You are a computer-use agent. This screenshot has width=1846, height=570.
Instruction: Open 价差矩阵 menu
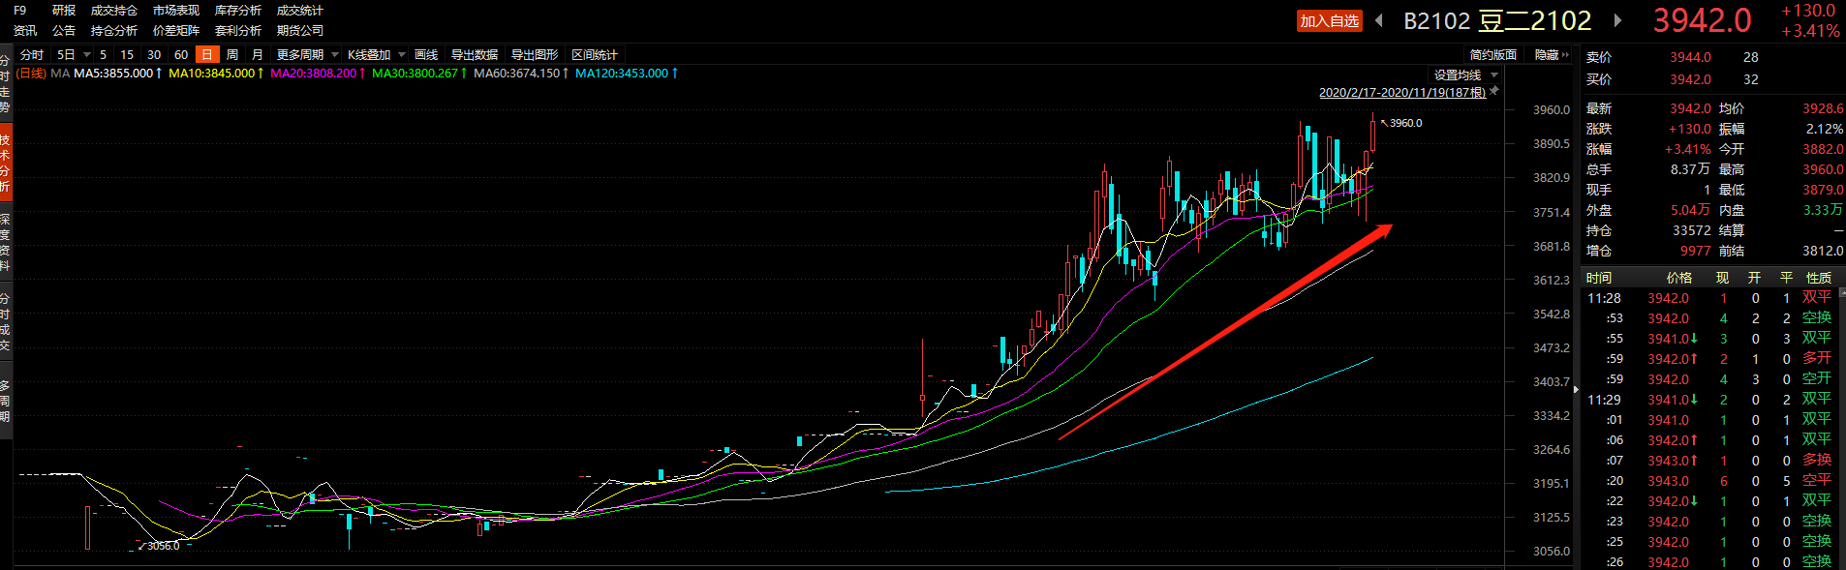pyautogui.click(x=176, y=31)
